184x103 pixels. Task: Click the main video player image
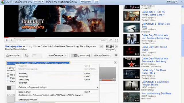[62, 21]
